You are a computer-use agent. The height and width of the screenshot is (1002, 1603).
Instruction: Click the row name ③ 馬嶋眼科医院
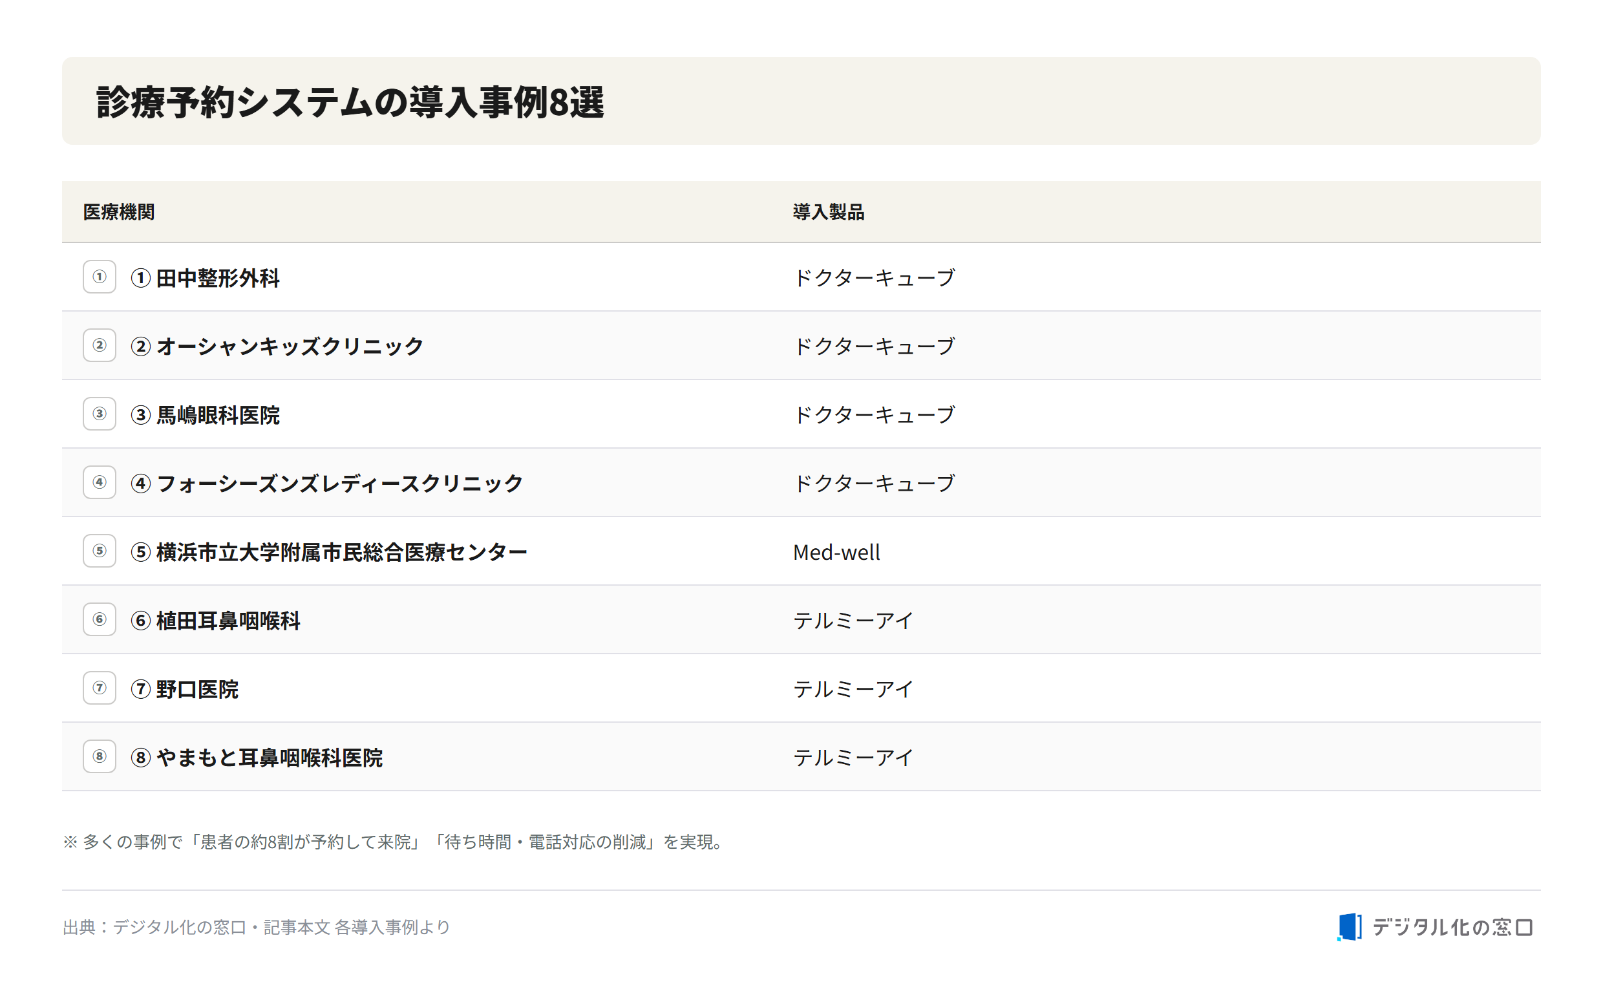(x=206, y=415)
